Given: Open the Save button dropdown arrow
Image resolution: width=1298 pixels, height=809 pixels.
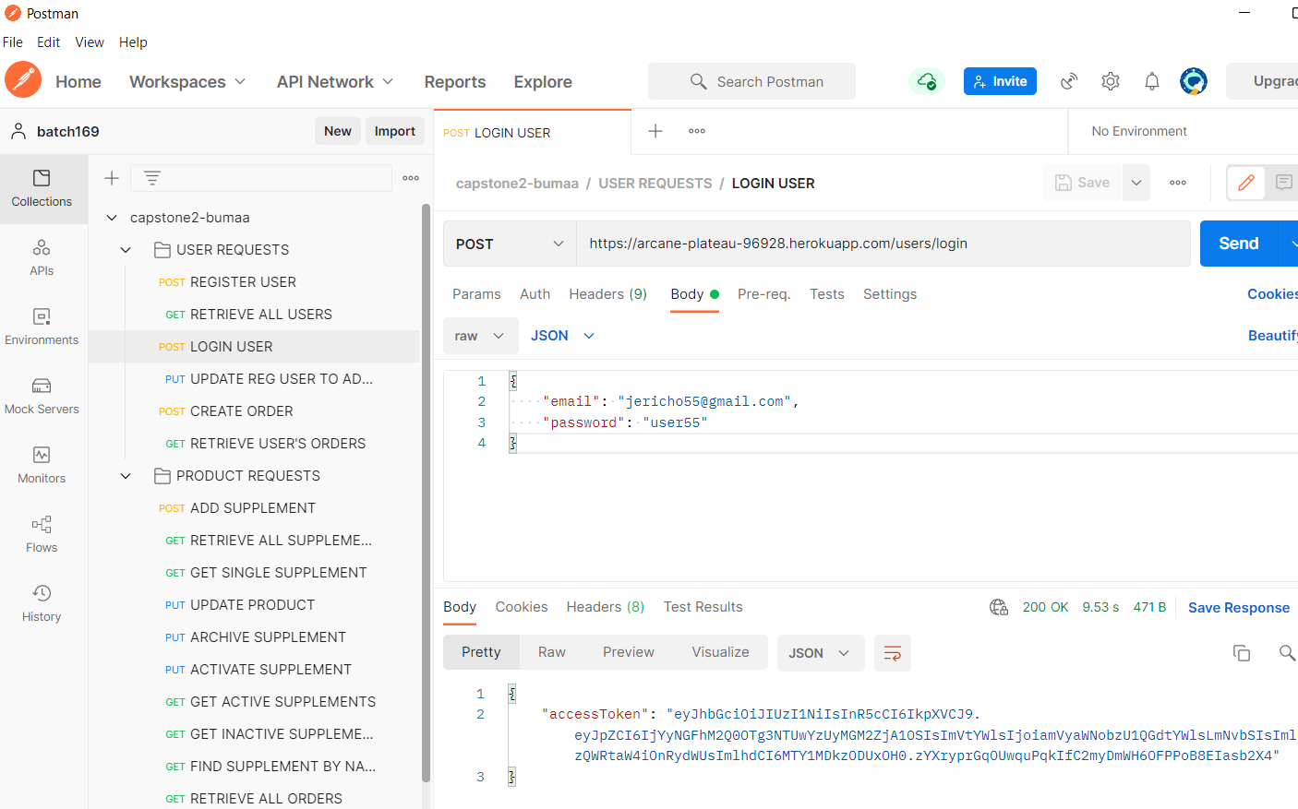Looking at the screenshot, I should tap(1136, 183).
